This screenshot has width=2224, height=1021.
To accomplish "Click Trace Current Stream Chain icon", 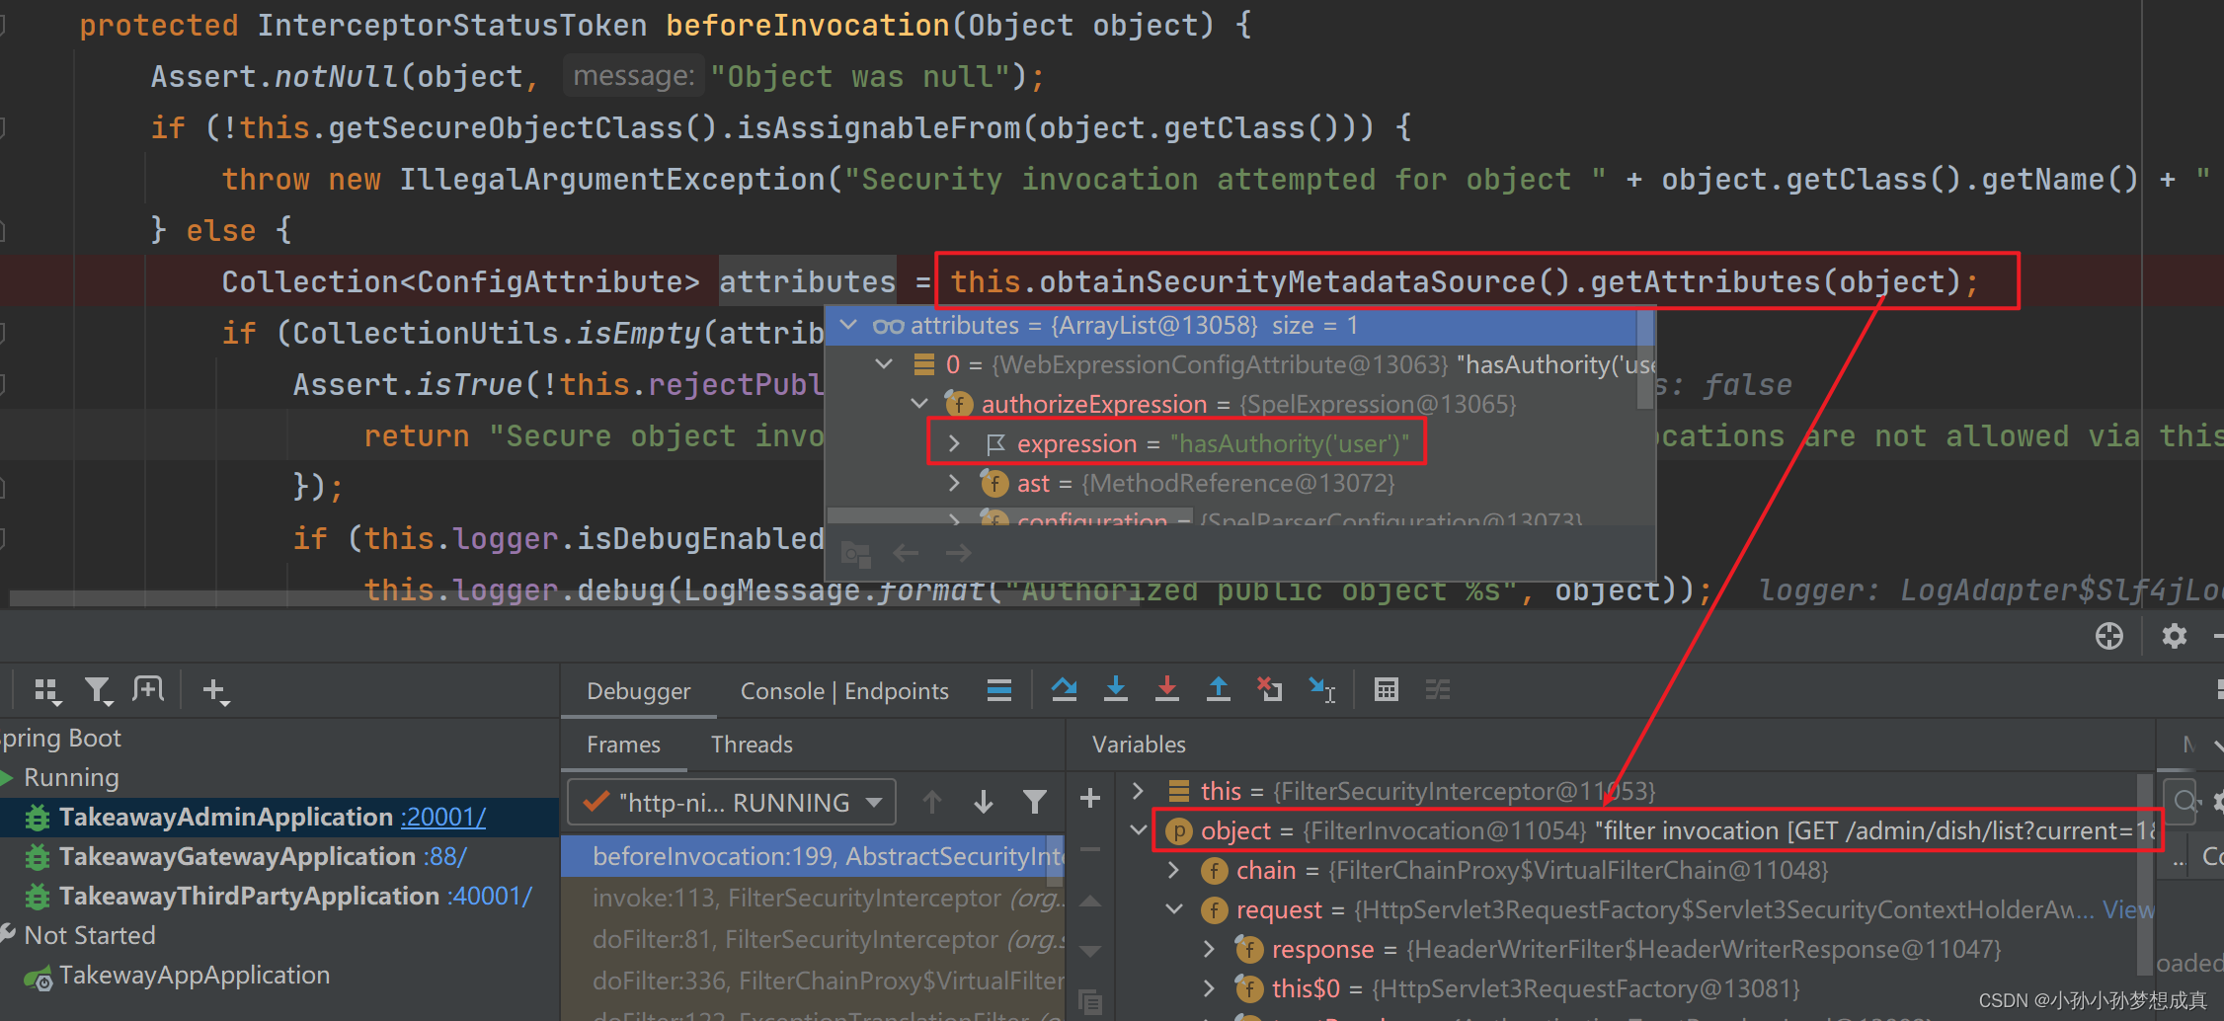I will 1438,689.
